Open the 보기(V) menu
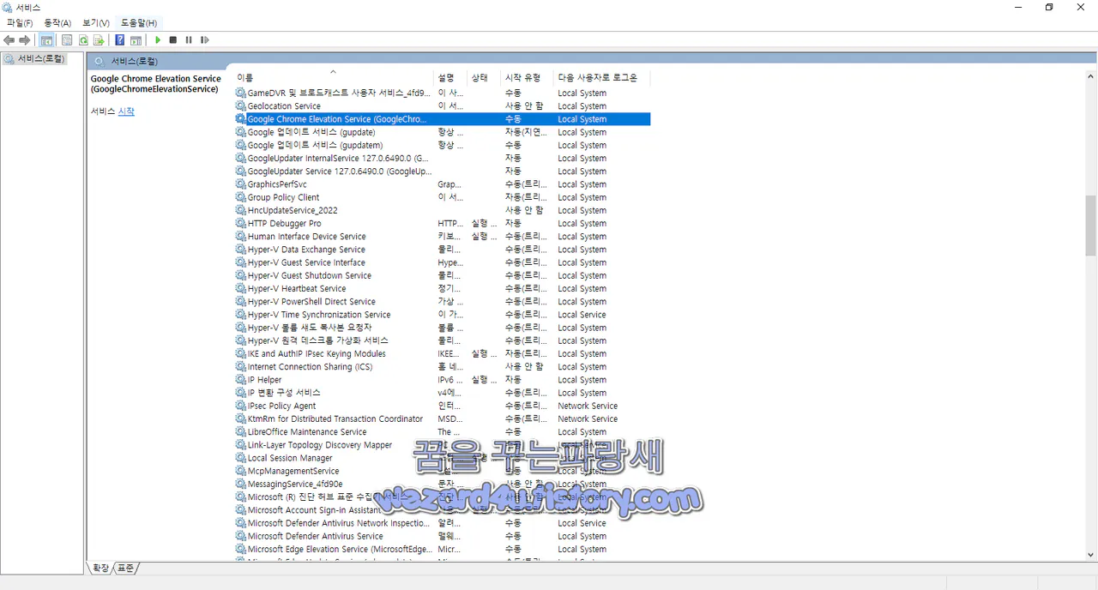This screenshot has width=1098, height=590. tap(96, 23)
